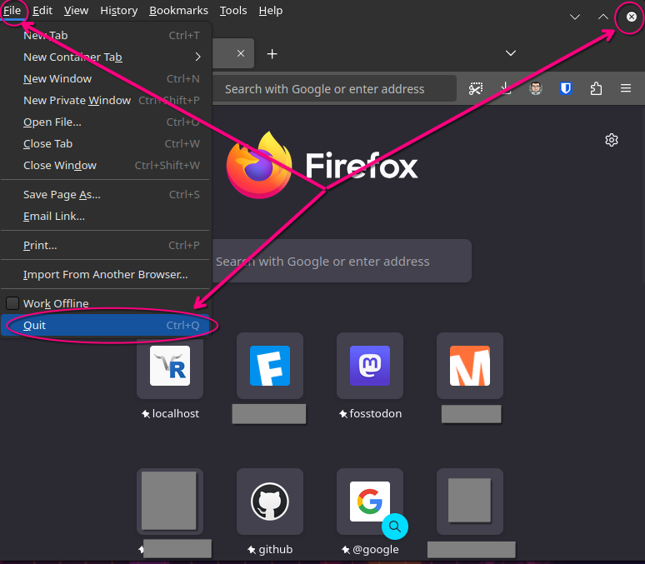This screenshot has height=564, width=645.
Task: Choose Open File… from the menu
Action: tap(106, 122)
